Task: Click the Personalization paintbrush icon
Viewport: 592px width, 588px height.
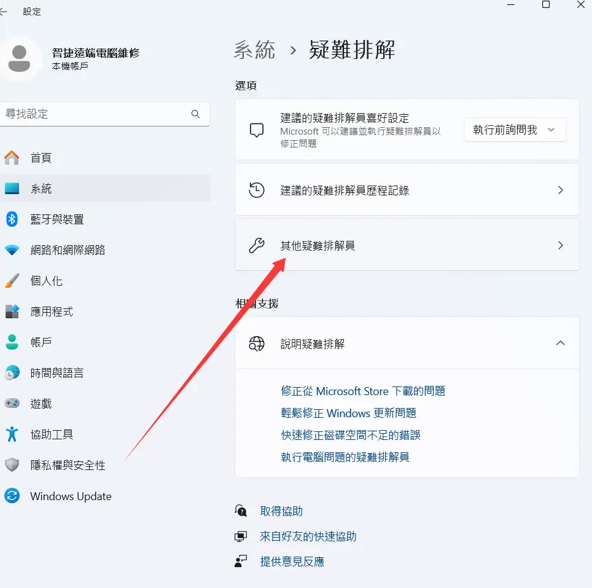Action: [x=12, y=281]
